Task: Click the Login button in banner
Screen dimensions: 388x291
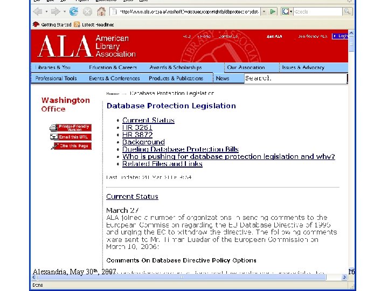Action: pyautogui.click(x=341, y=36)
